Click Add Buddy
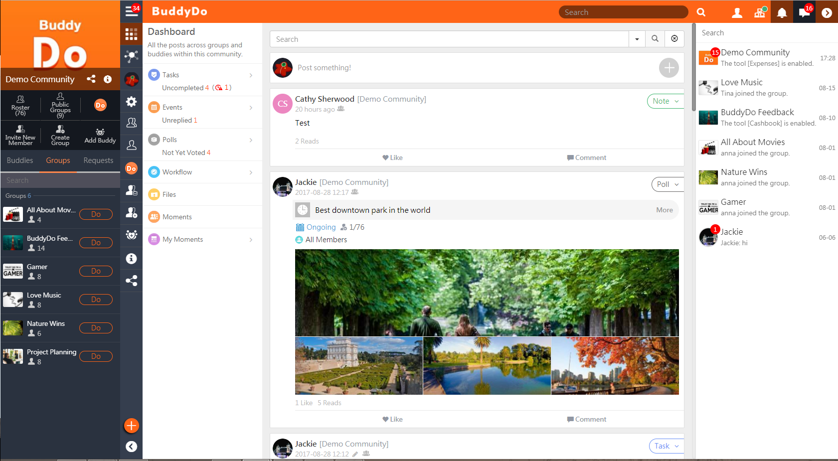This screenshot has height=461, width=838. click(100, 136)
